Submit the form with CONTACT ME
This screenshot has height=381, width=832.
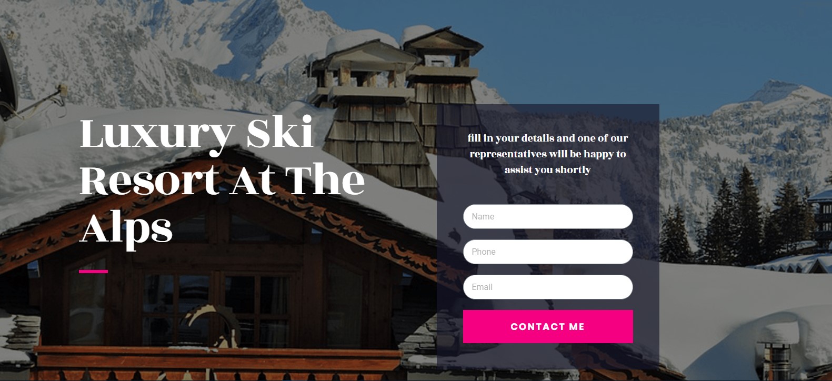(x=548, y=326)
